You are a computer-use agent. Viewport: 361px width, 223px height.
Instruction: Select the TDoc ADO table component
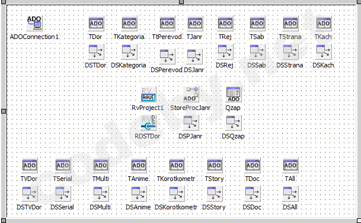point(253,165)
